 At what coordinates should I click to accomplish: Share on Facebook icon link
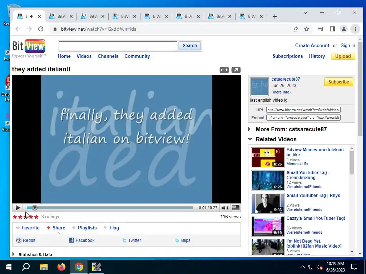click(81, 240)
